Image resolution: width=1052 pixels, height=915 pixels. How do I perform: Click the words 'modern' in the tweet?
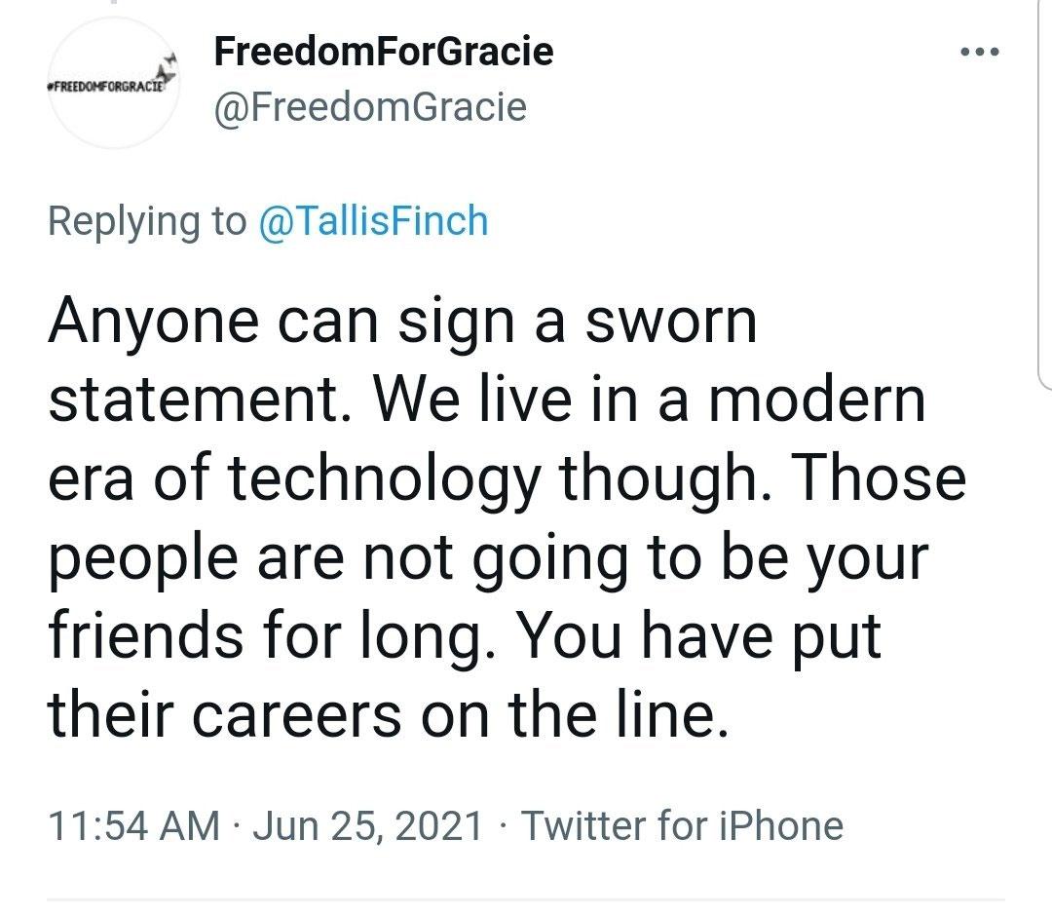817,400
